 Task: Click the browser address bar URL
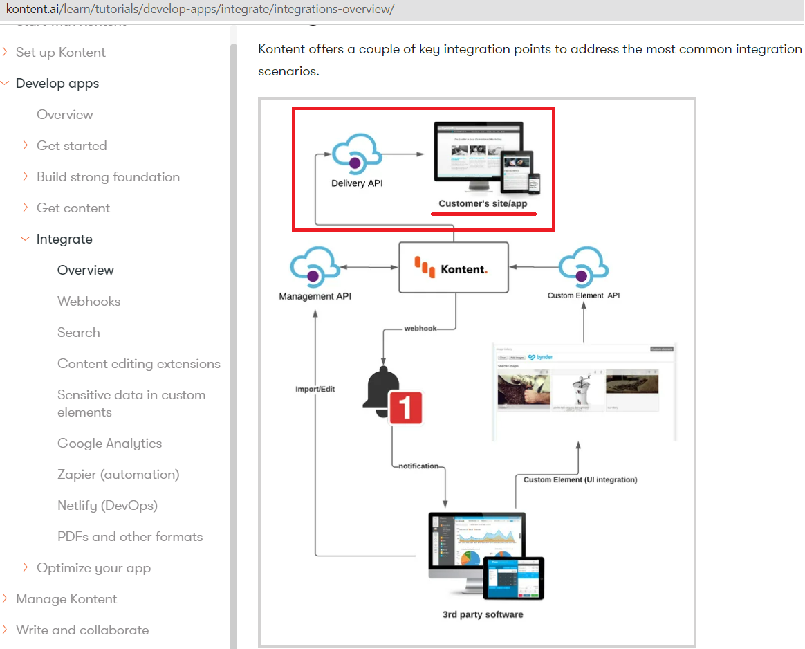point(201,9)
